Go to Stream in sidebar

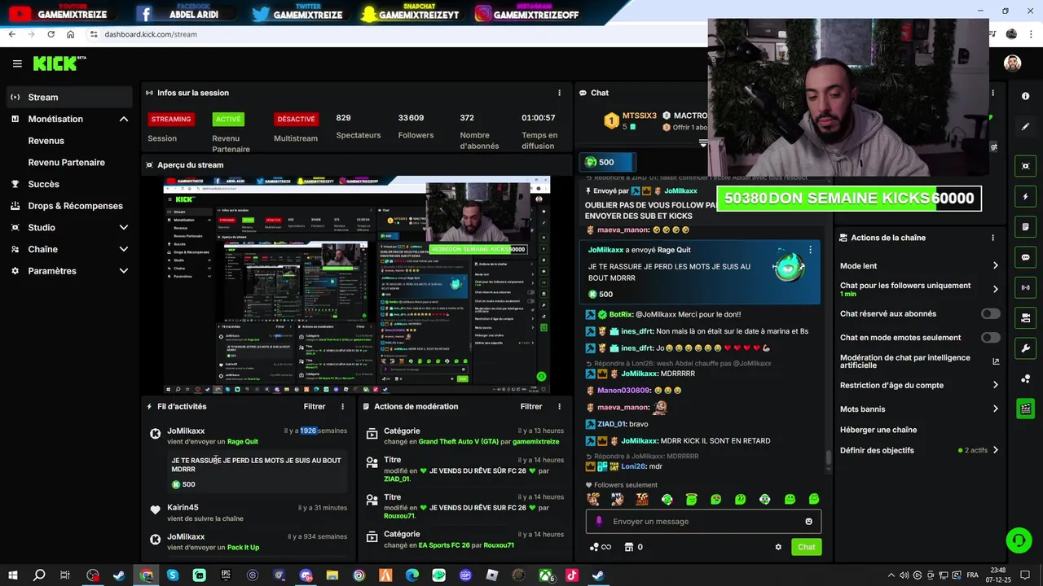(x=68, y=97)
